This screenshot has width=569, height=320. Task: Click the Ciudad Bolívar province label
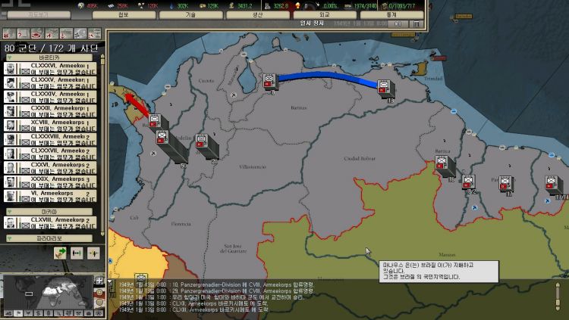tap(360, 159)
